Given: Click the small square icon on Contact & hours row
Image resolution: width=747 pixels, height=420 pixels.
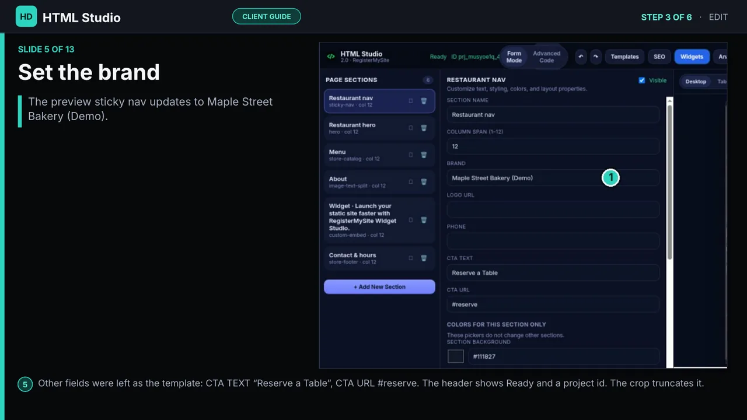Looking at the screenshot, I should click(411, 258).
